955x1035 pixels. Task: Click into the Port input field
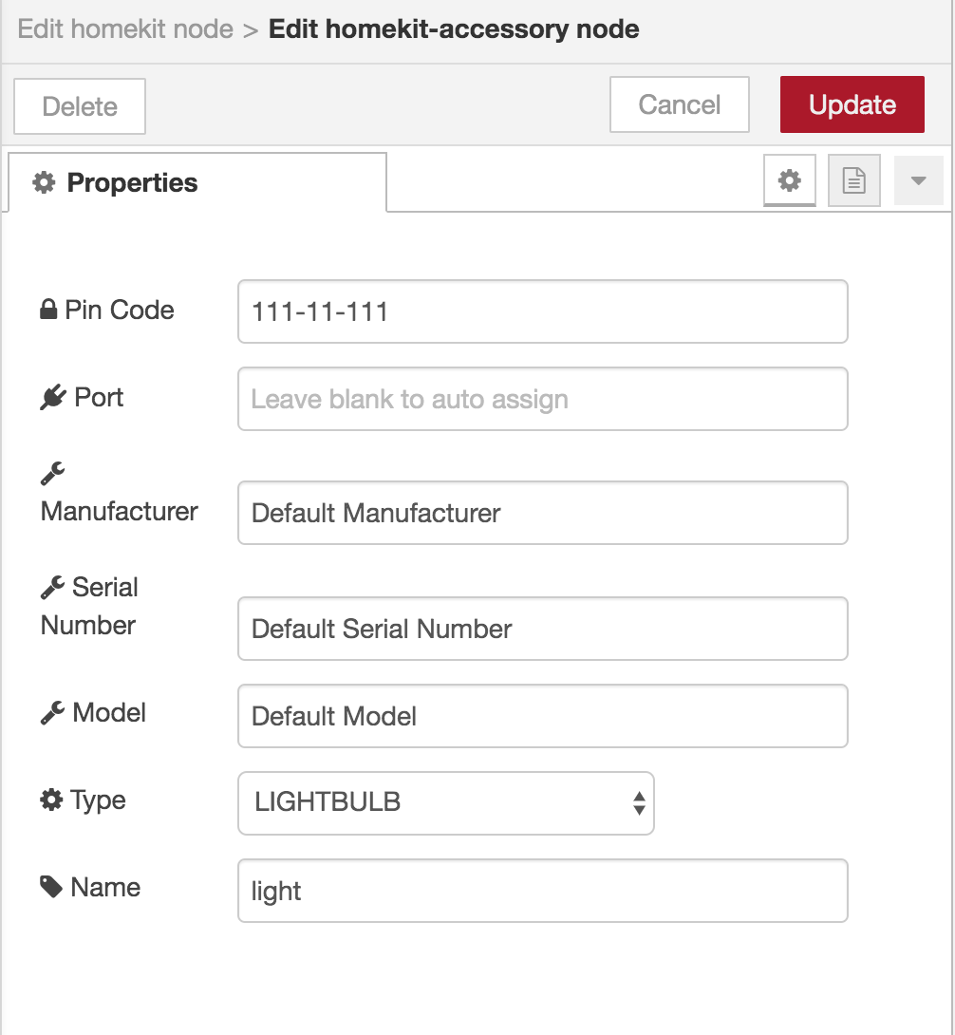[542, 399]
